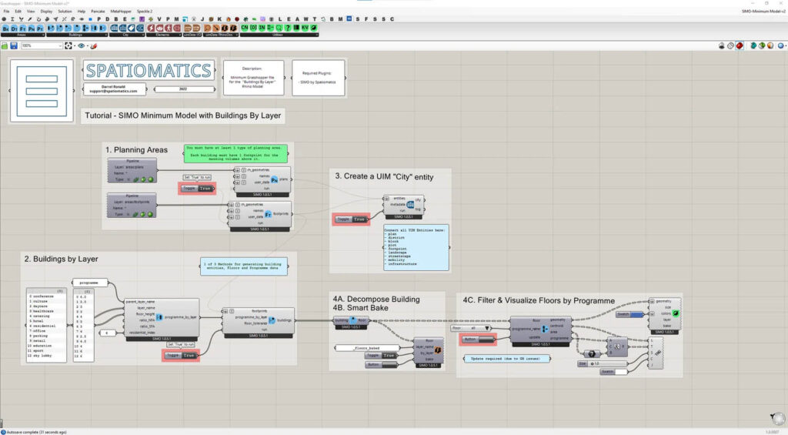
Task: Open the Solution menu
Action: (x=65, y=12)
